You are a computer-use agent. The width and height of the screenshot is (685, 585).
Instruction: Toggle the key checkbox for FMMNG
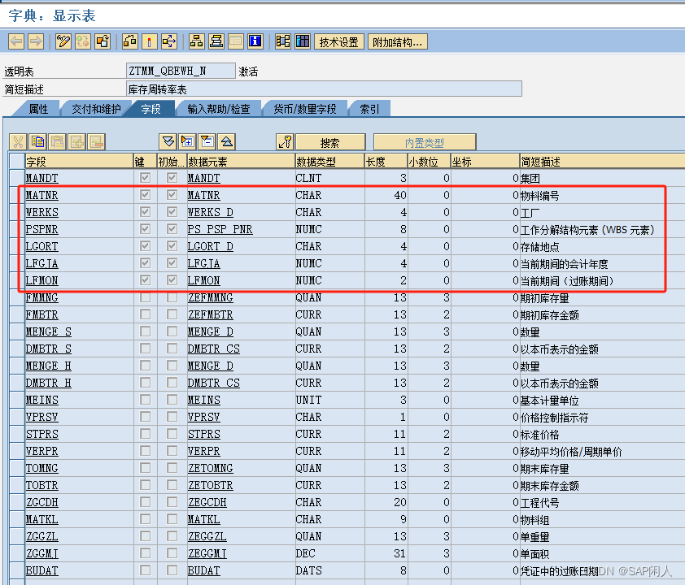[146, 297]
